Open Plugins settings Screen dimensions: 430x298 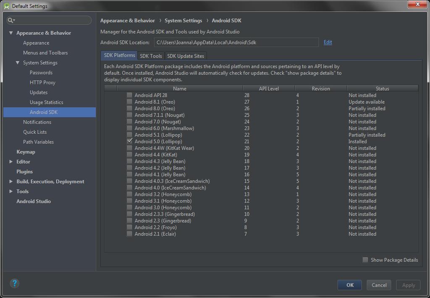24,172
